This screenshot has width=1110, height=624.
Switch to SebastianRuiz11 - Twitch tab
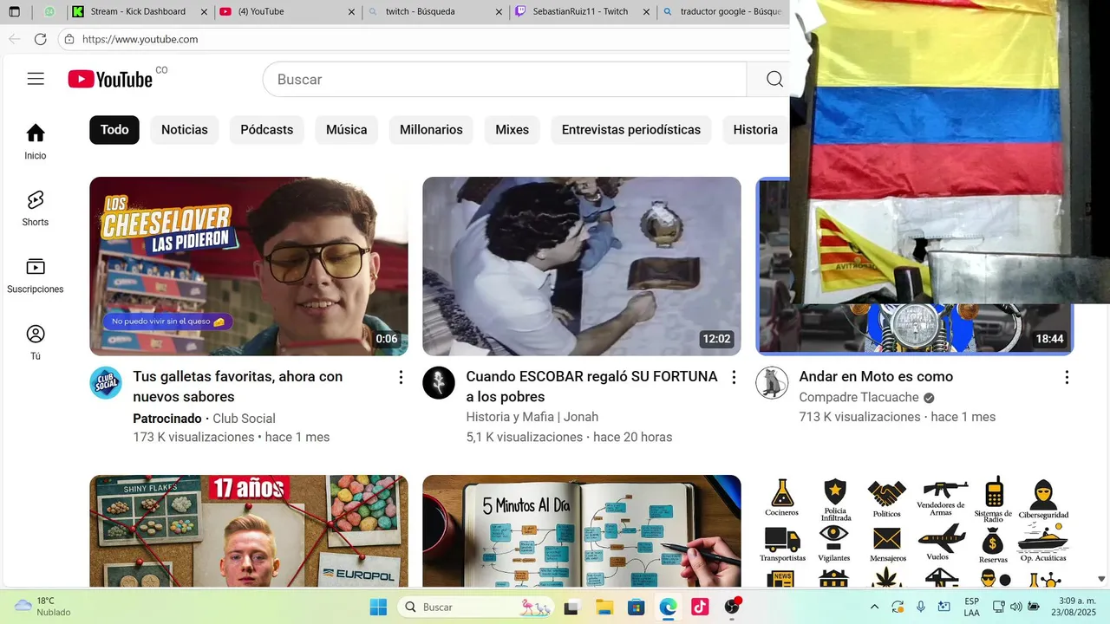tap(582, 11)
